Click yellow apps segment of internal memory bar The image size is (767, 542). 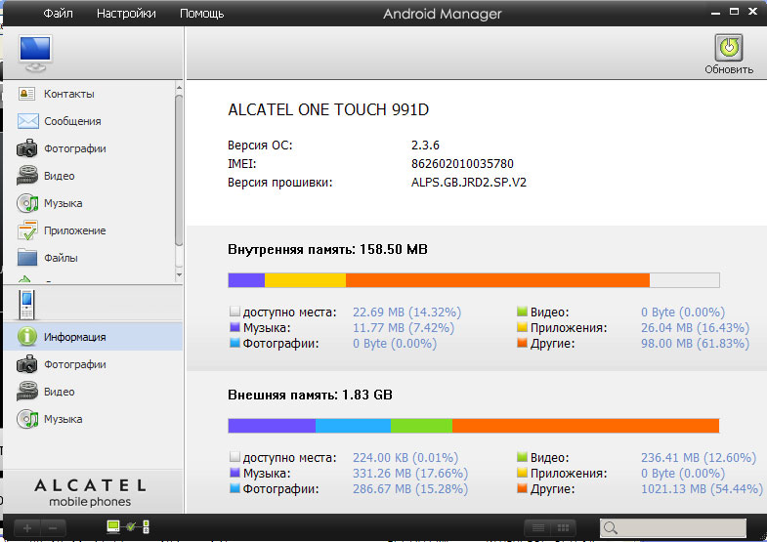(305, 280)
